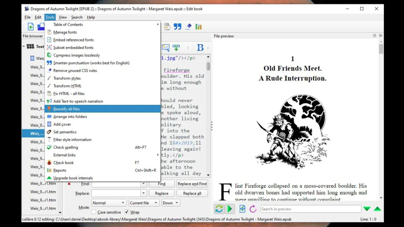Click the Remove unused CSS eraser icon

coord(188,26)
